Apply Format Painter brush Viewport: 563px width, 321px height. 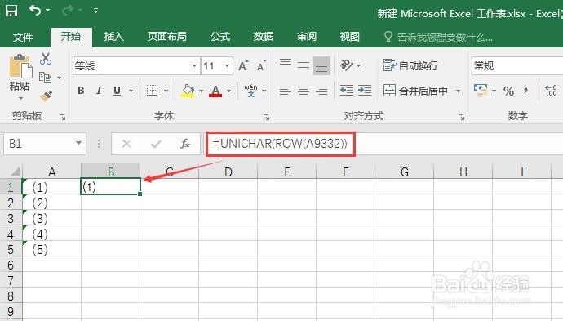coord(46,96)
